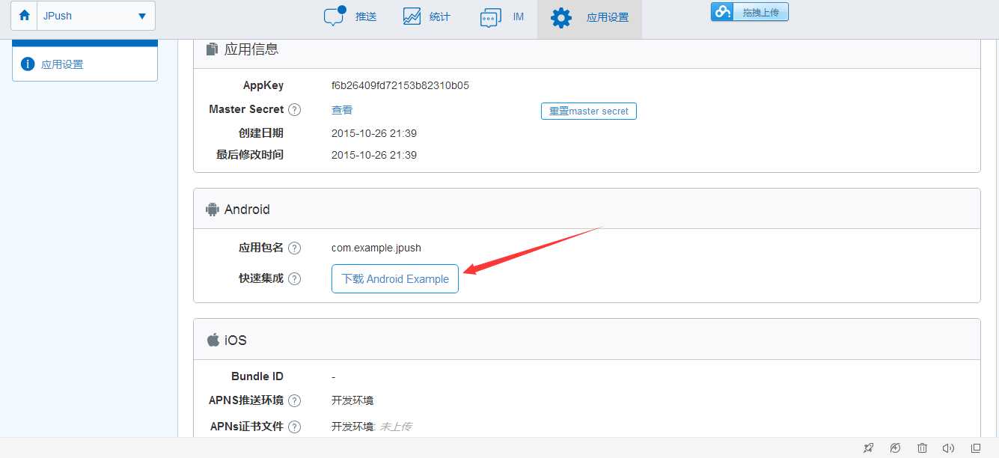This screenshot has height=458, width=999.
Task: Click the 开发环境 APNS environment value
Action: pyautogui.click(x=352, y=400)
